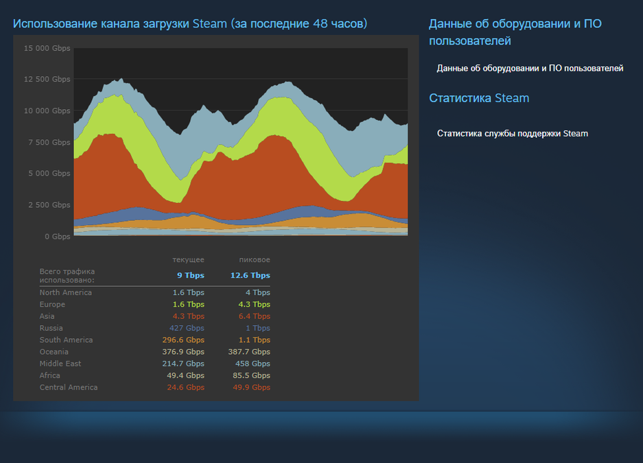Click the total peak value '12.6 Tbps'
Screen dimensions: 643x463
pos(250,275)
